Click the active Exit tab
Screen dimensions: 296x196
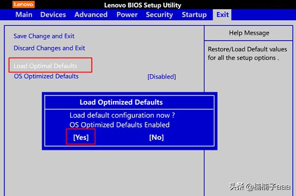[222, 15]
